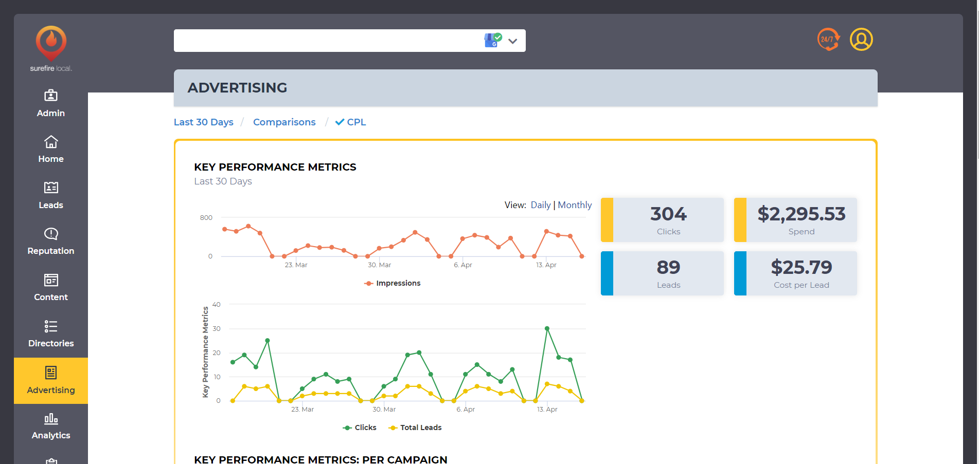Click the 304 Clicks metric card
The width and height of the screenshot is (979, 464).
point(662,220)
